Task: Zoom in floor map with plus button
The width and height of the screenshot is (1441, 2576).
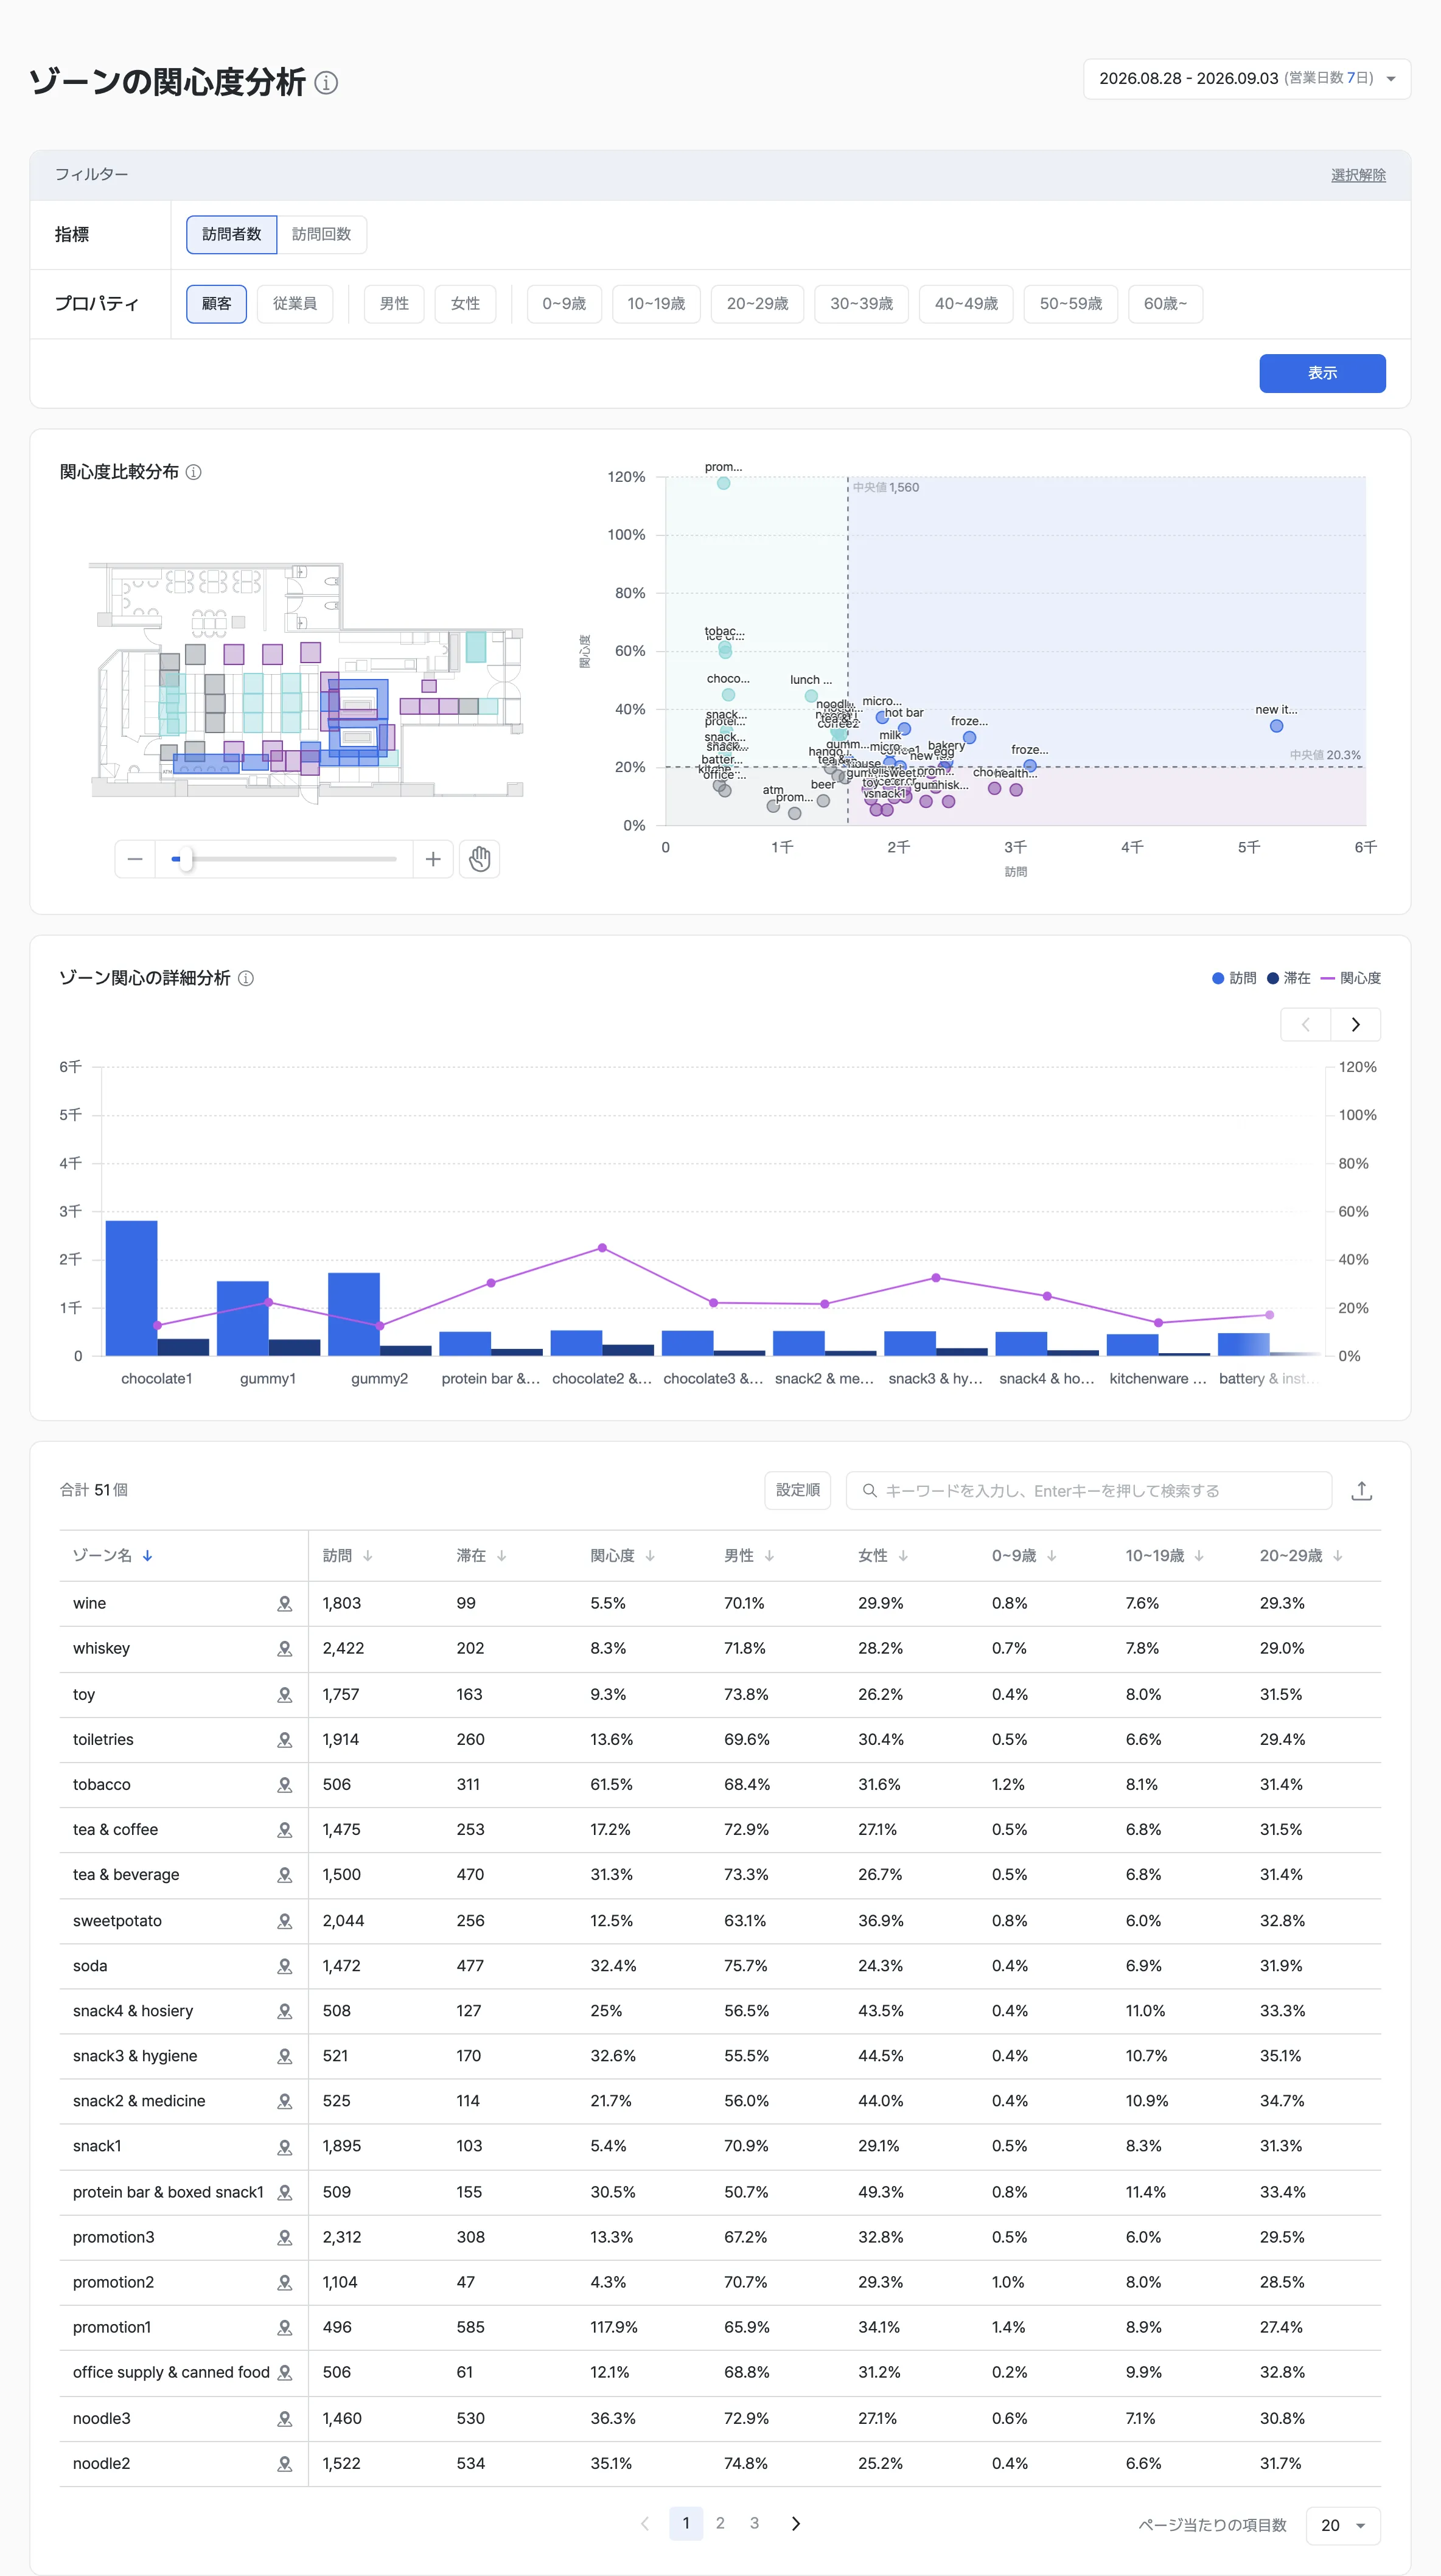Action: coord(433,859)
